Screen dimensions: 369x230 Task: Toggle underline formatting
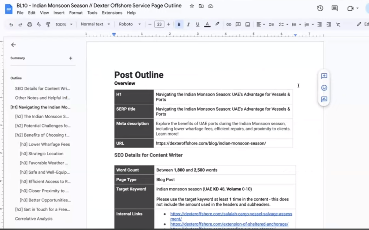(x=198, y=25)
